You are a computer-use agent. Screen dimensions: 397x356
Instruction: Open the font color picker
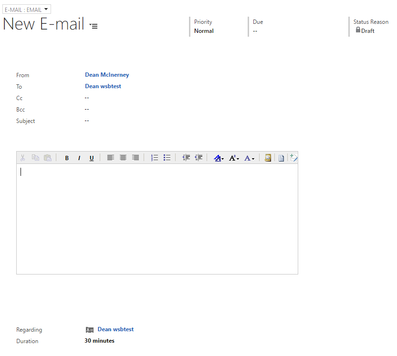point(249,158)
